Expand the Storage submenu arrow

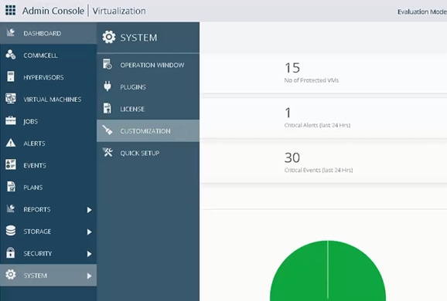[89, 232]
